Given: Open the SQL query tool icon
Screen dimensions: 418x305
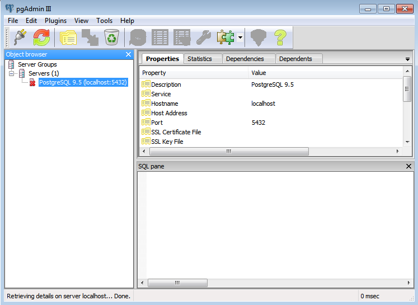Looking at the screenshot, I should tap(138, 37).
